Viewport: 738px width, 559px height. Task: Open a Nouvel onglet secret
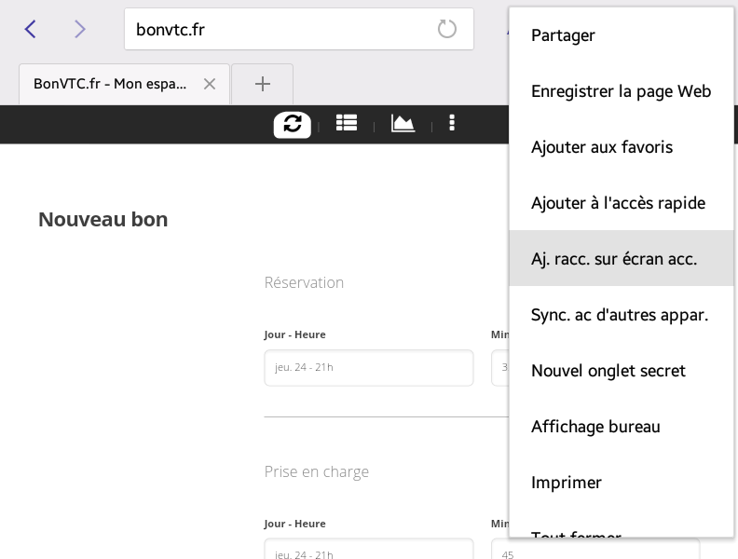622,370
